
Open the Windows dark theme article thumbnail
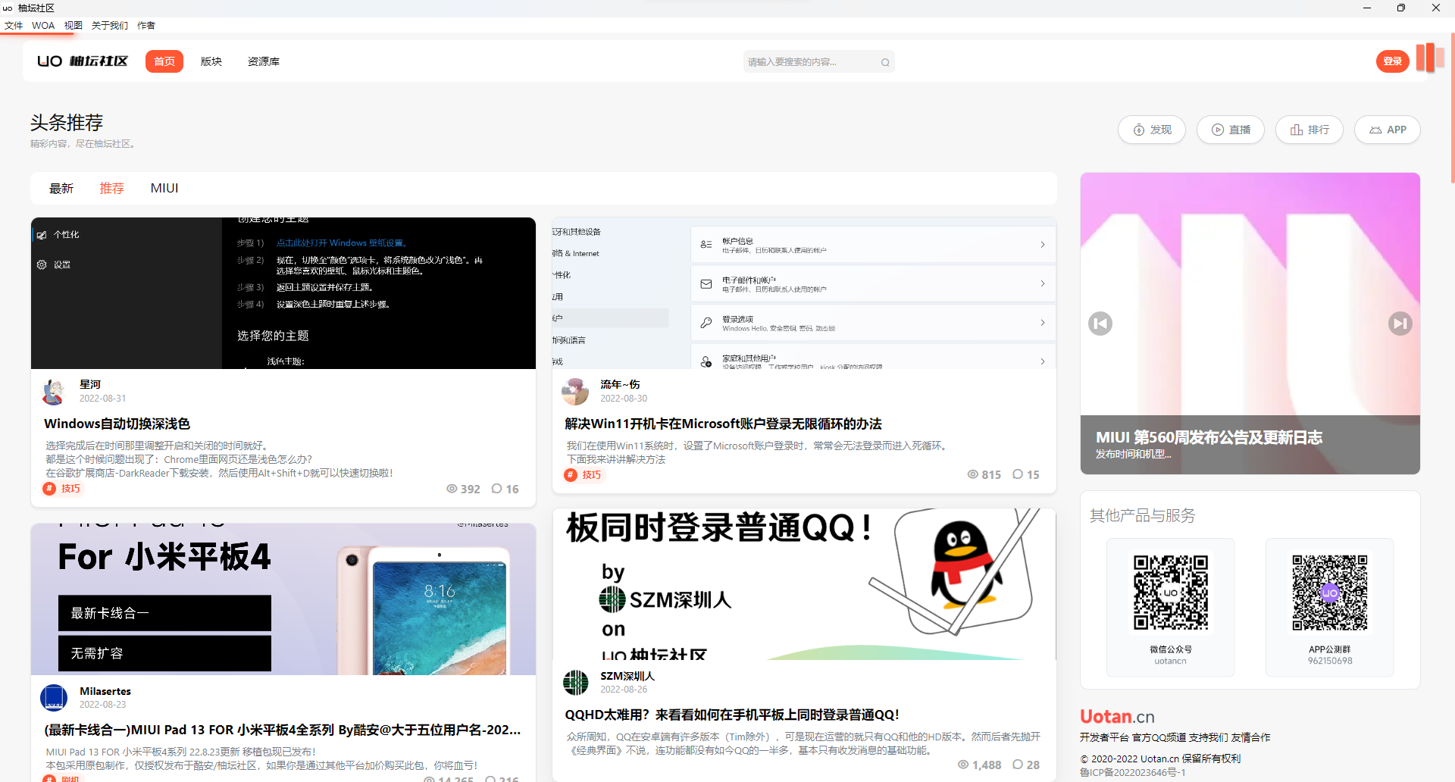pyautogui.click(x=283, y=293)
